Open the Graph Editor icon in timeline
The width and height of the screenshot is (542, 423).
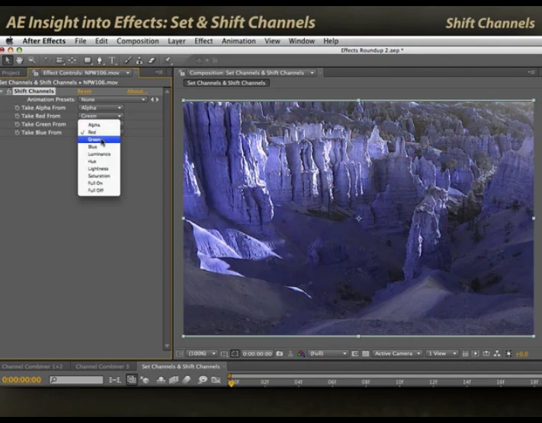click(x=216, y=380)
